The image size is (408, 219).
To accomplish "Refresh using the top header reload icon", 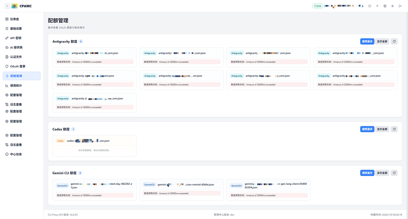I will coord(369,6).
